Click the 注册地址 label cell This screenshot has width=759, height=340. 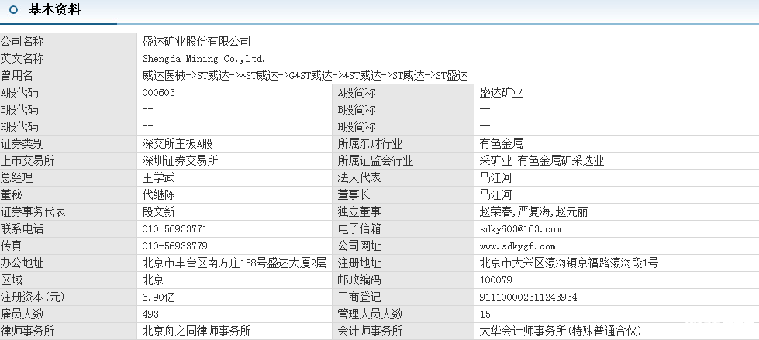(403, 263)
